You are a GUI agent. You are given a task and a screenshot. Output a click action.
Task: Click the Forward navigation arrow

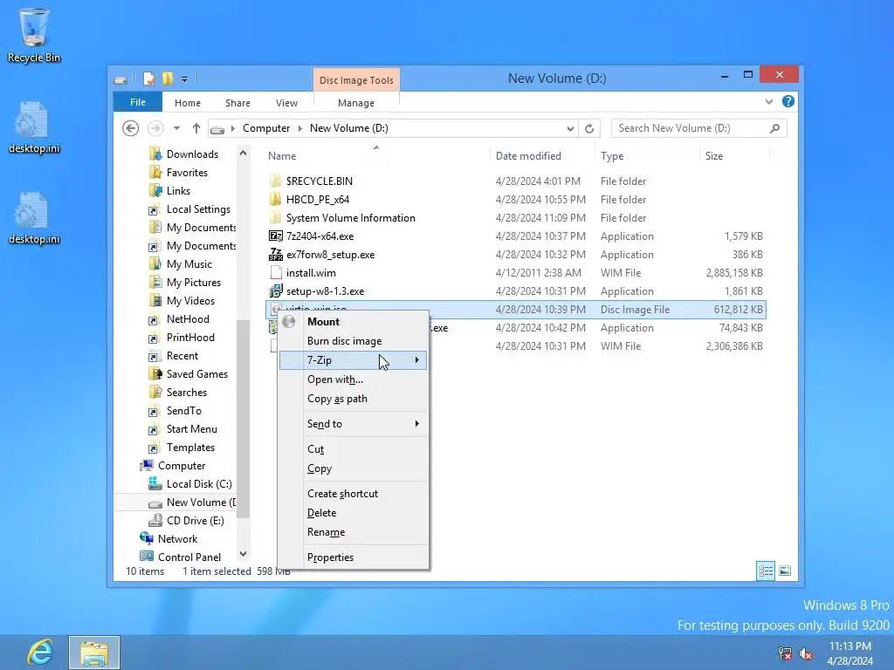(155, 128)
